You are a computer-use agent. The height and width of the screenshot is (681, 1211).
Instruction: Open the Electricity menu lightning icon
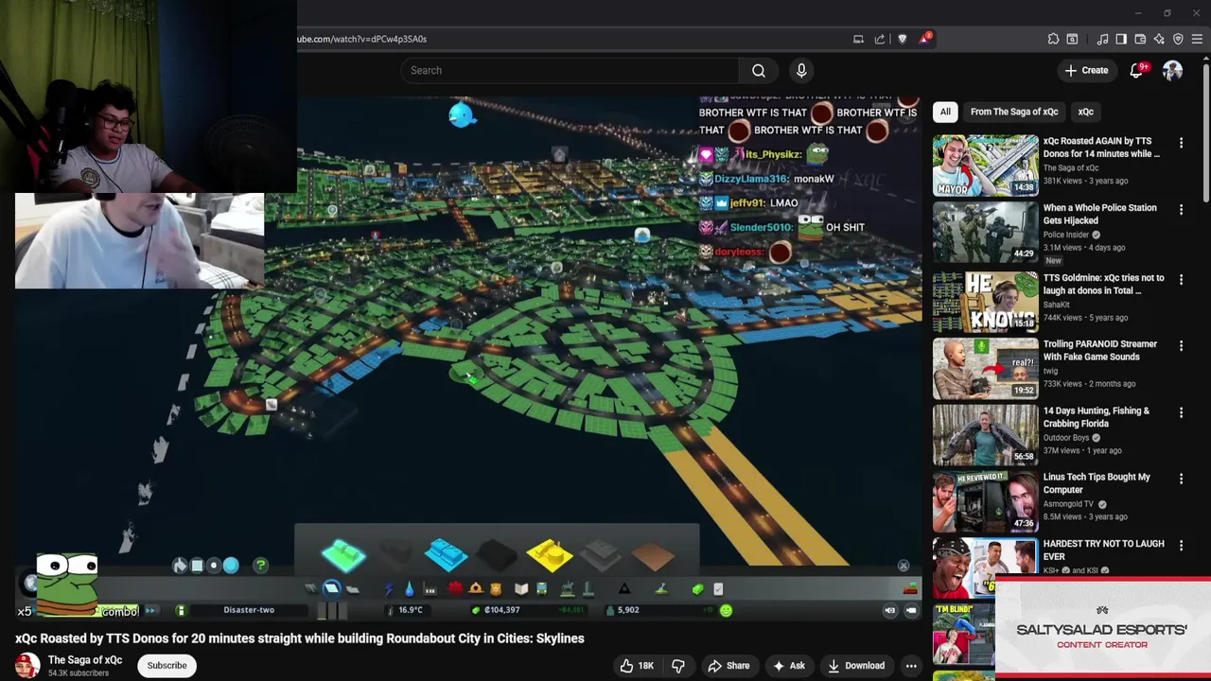pyautogui.click(x=389, y=588)
